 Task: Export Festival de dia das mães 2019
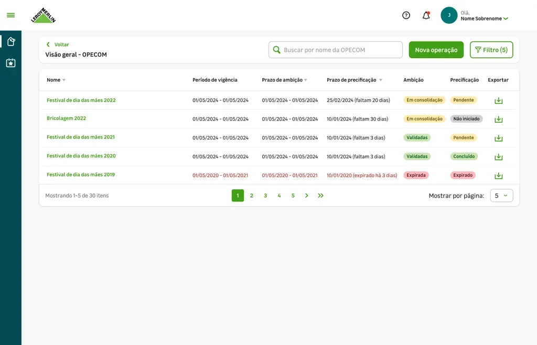[x=499, y=176]
